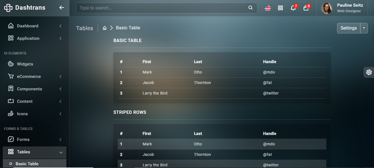Screen dimensions: 374x168
Task: Expand the Forms menu chevron
Action: 61,140
